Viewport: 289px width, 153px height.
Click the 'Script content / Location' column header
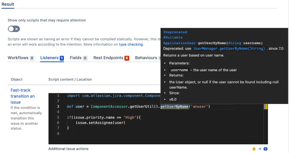point(70,79)
